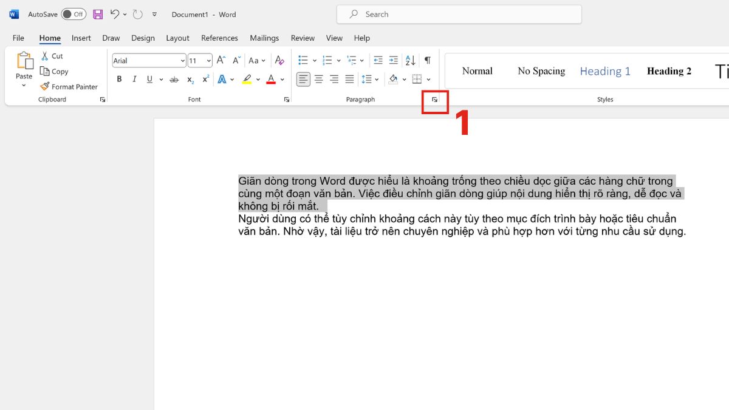
Task: Center align the paragraph
Action: pos(319,79)
